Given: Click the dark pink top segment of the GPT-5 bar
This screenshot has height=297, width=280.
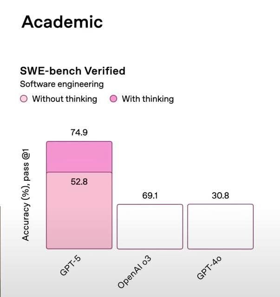Looking at the screenshot, I should pos(79,157).
